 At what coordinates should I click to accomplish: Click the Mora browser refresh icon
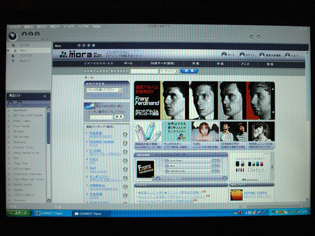click(93, 45)
